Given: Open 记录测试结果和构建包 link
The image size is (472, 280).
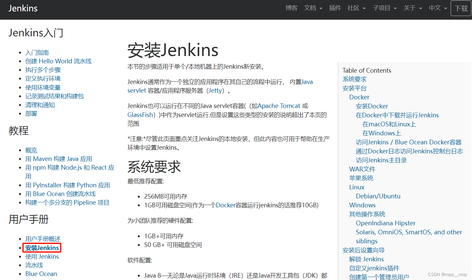Looking at the screenshot, I should coord(55,96).
